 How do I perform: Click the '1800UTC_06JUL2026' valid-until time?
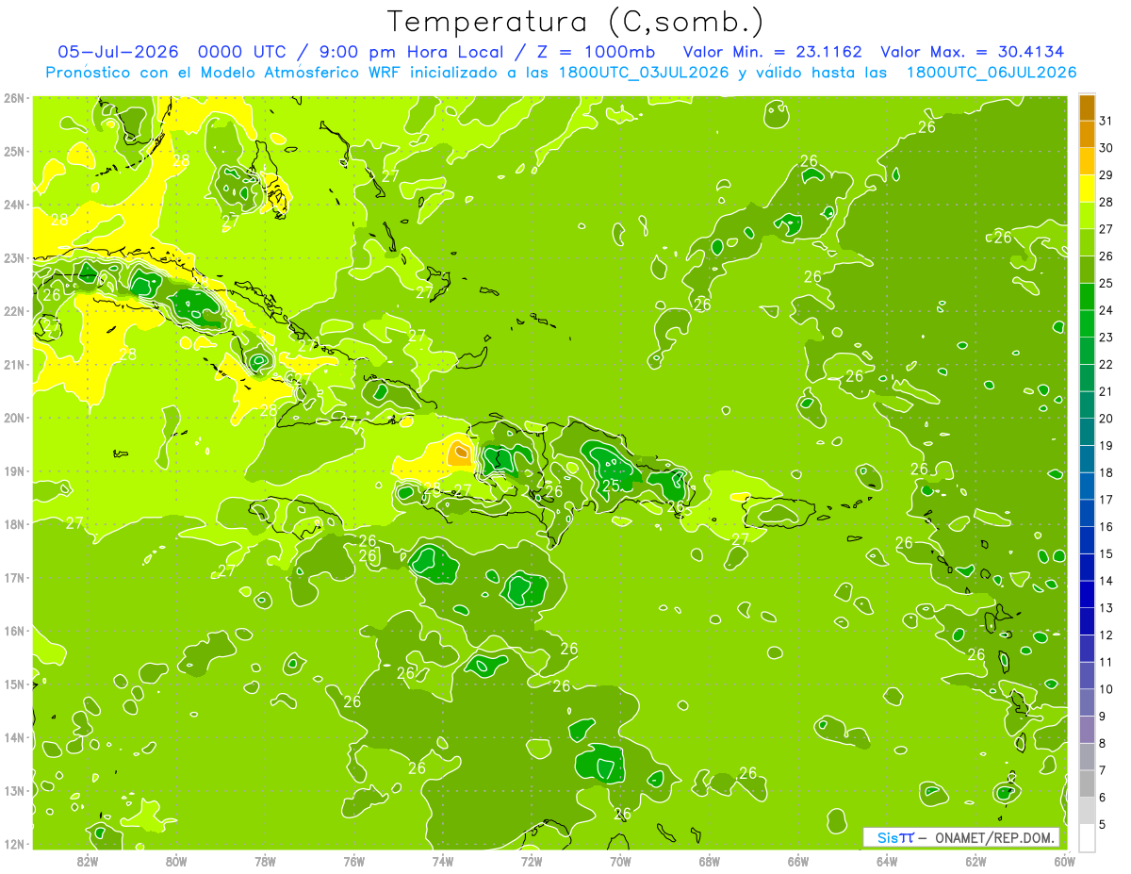[x=992, y=73]
